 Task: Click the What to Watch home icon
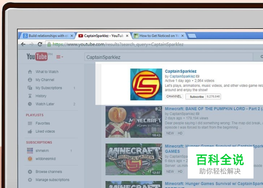point(30,72)
